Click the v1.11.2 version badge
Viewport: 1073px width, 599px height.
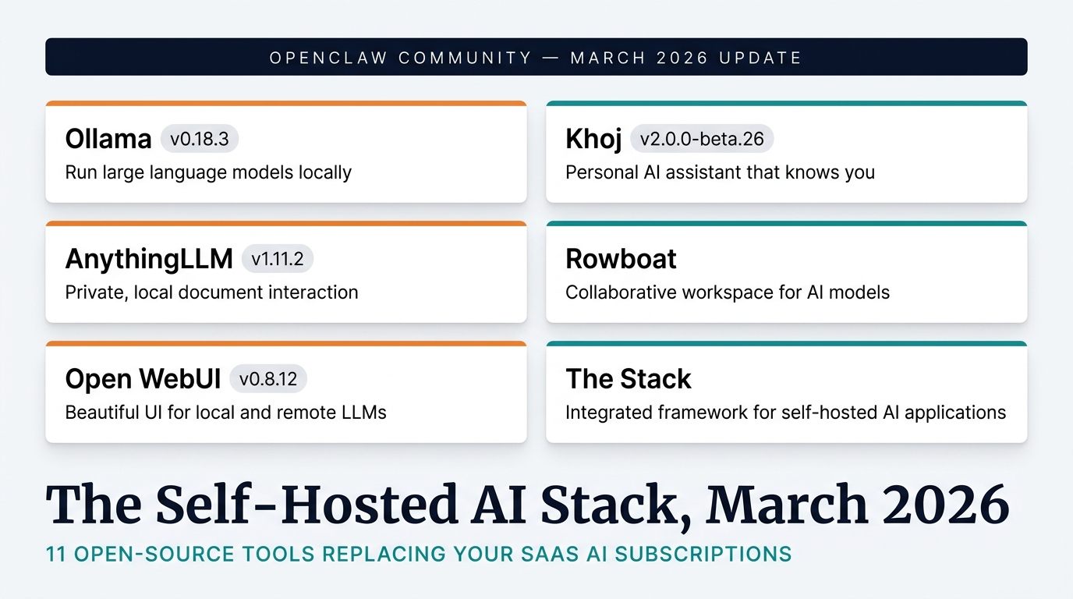click(x=278, y=259)
